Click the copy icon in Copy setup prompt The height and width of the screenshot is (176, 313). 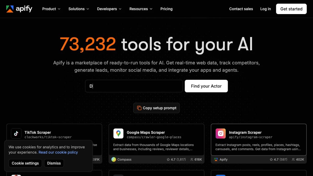(x=139, y=108)
